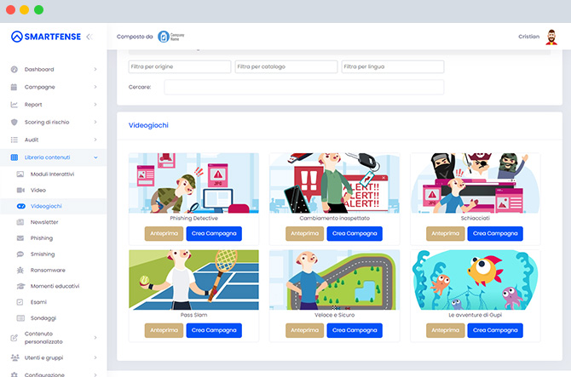Open Momenti educativi section
Image resolution: width=571 pixels, height=377 pixels.
click(x=55, y=286)
